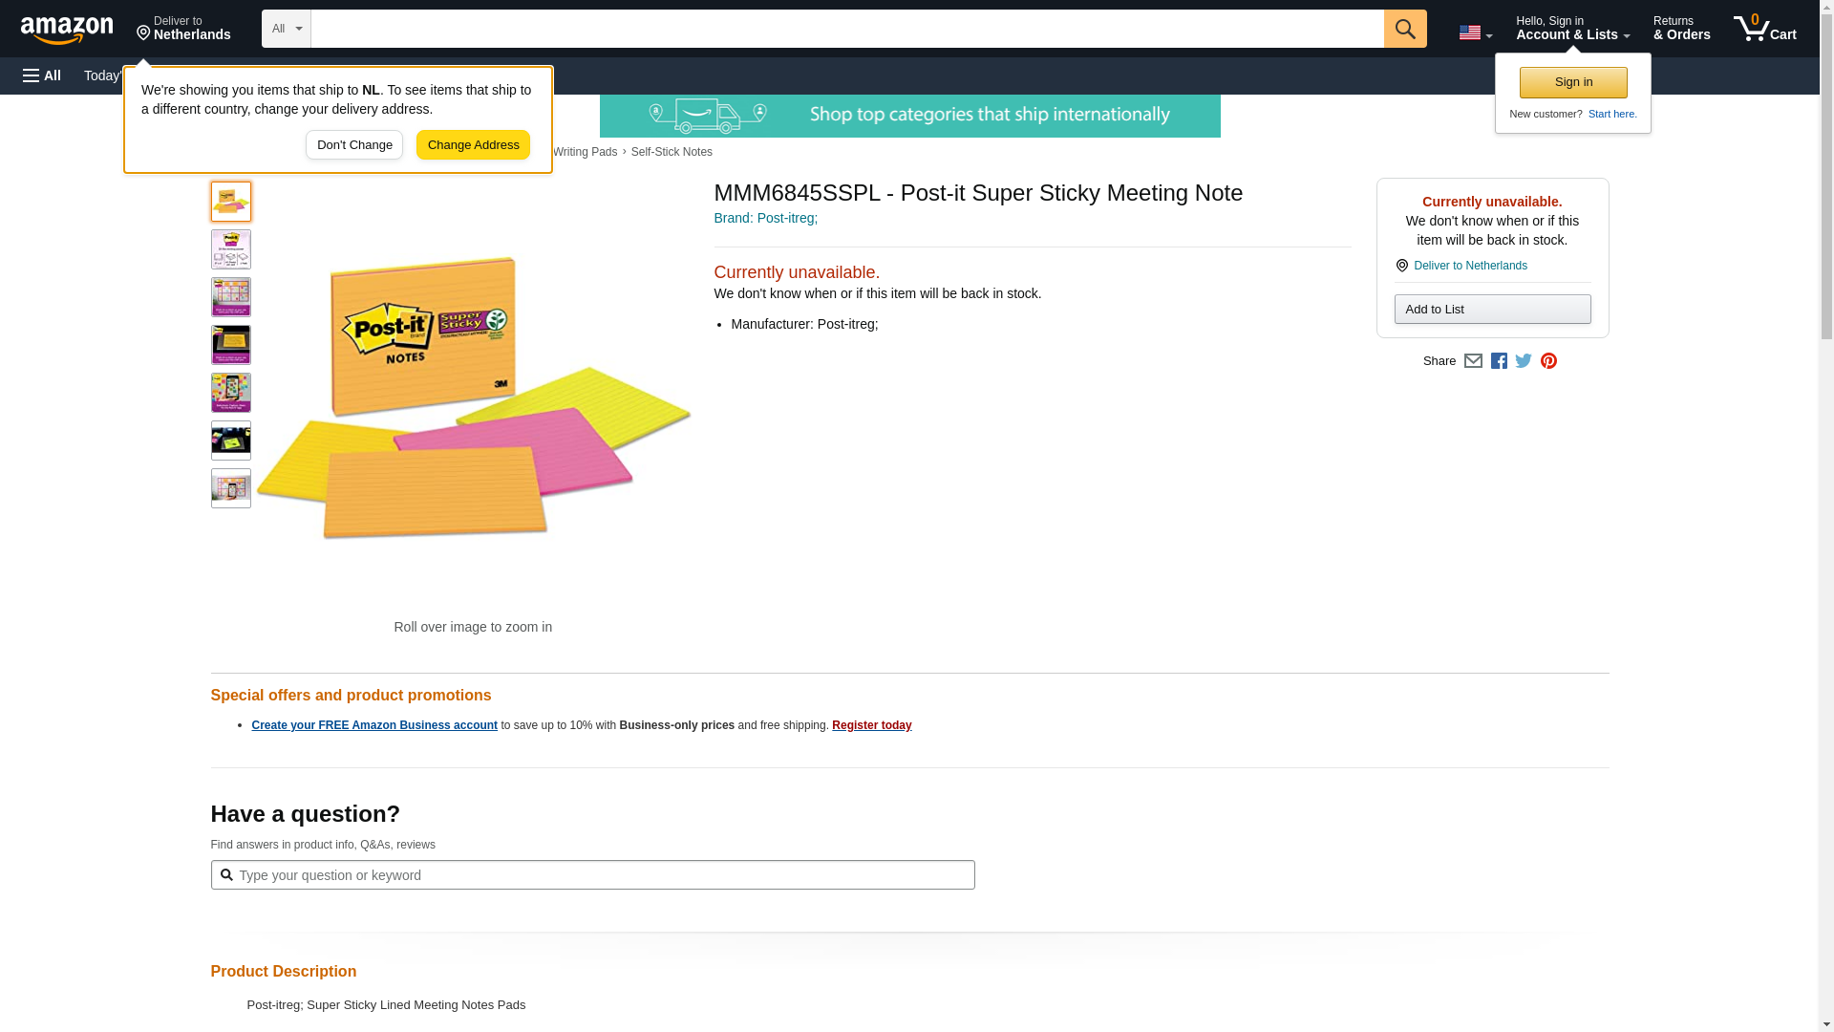The height and width of the screenshot is (1032, 1834).
Task: Click the Amazon logo
Action: (x=67, y=29)
